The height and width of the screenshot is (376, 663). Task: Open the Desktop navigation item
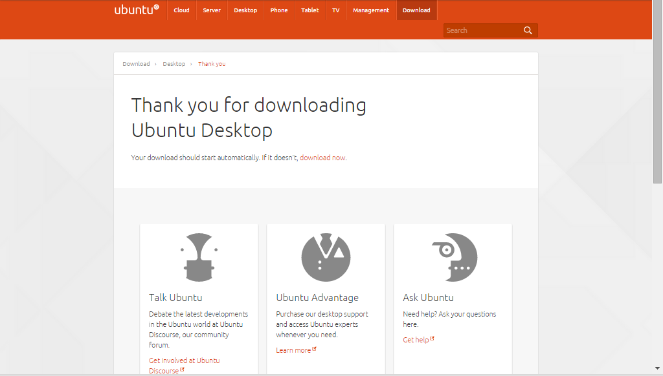coord(245,10)
